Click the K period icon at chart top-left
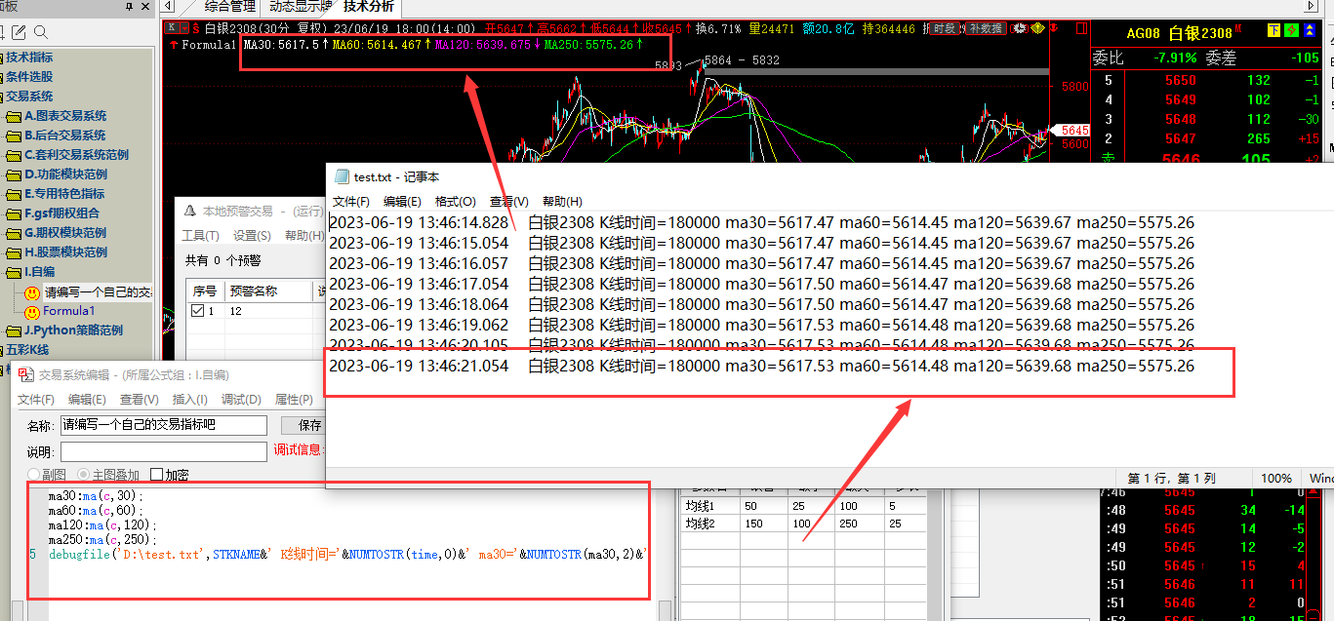 [x=172, y=28]
